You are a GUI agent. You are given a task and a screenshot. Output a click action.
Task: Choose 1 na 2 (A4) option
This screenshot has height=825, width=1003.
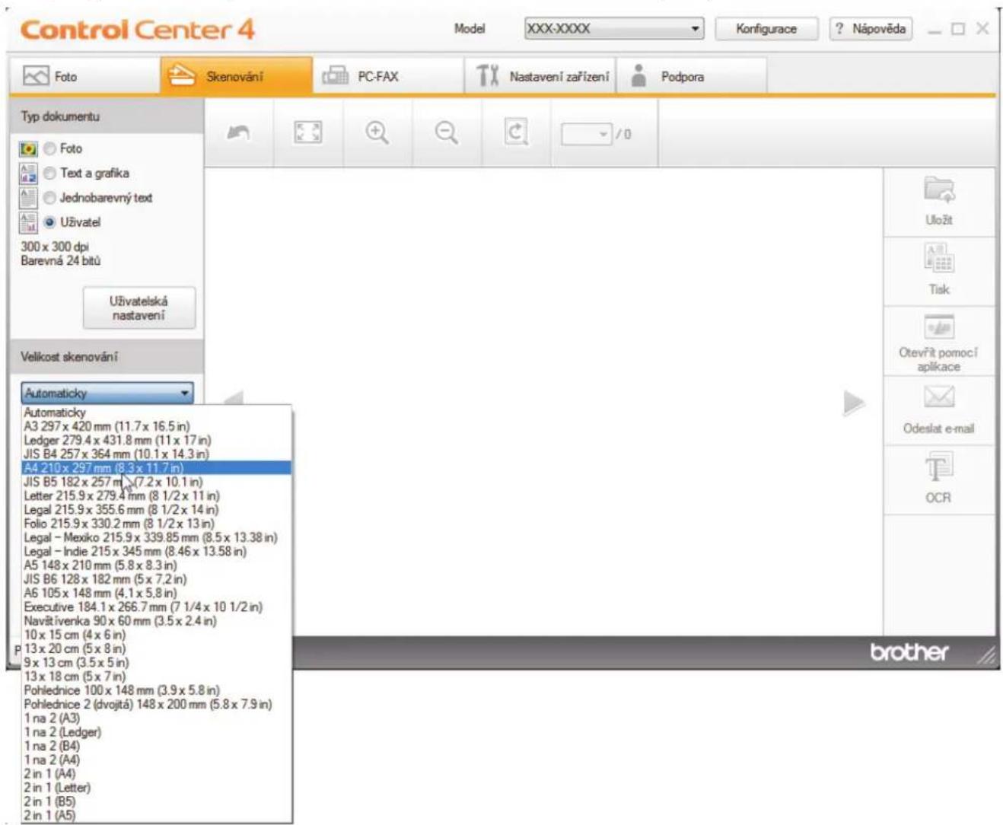click(157, 760)
